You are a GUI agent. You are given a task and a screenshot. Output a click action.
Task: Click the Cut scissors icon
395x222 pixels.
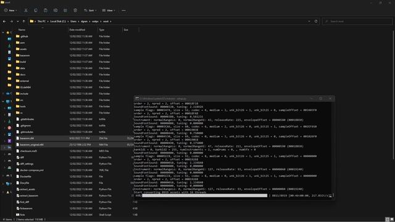point(26,10)
